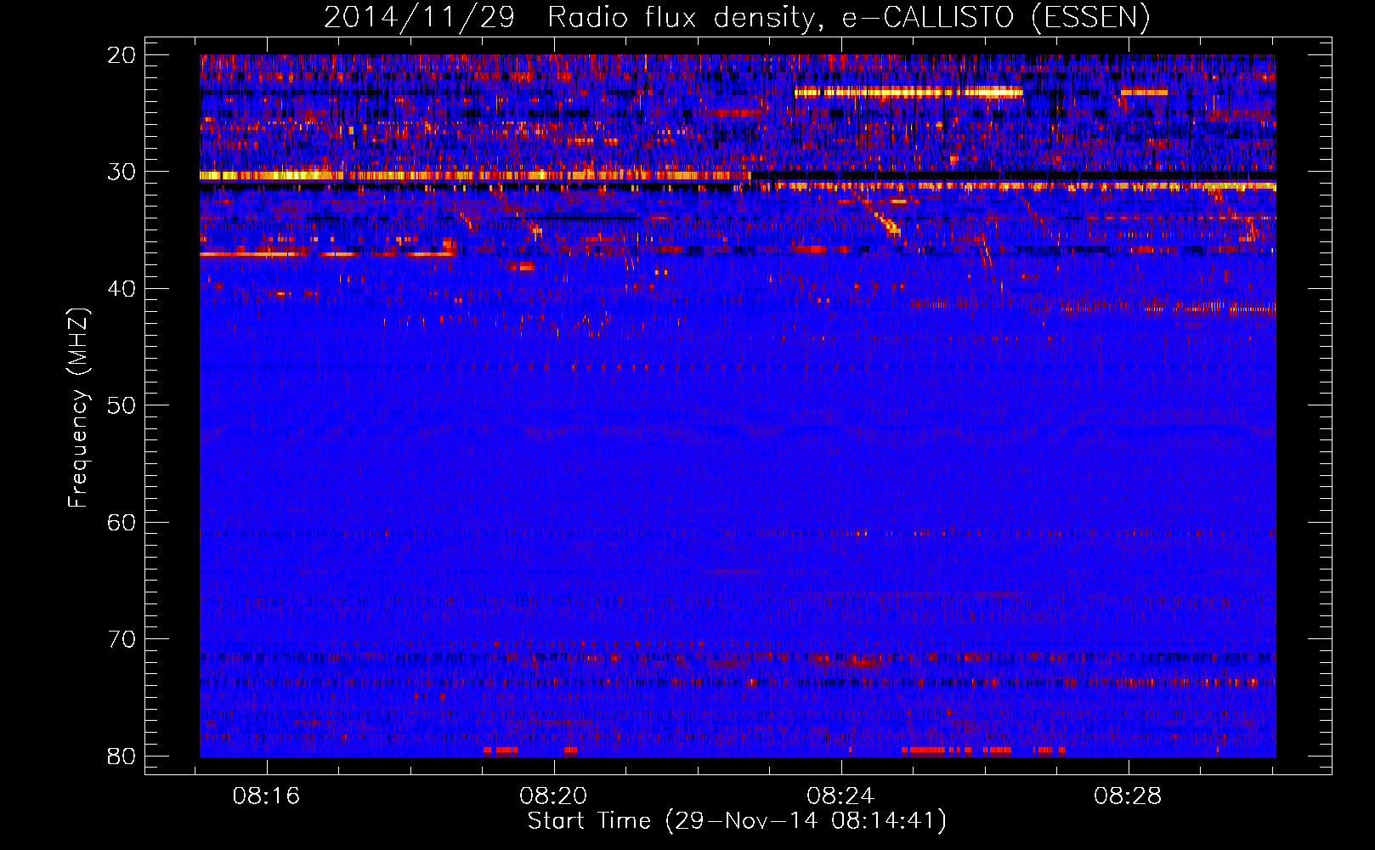1375x850 pixels.
Task: Click the 50 MHz frequency label
Action: (x=122, y=405)
